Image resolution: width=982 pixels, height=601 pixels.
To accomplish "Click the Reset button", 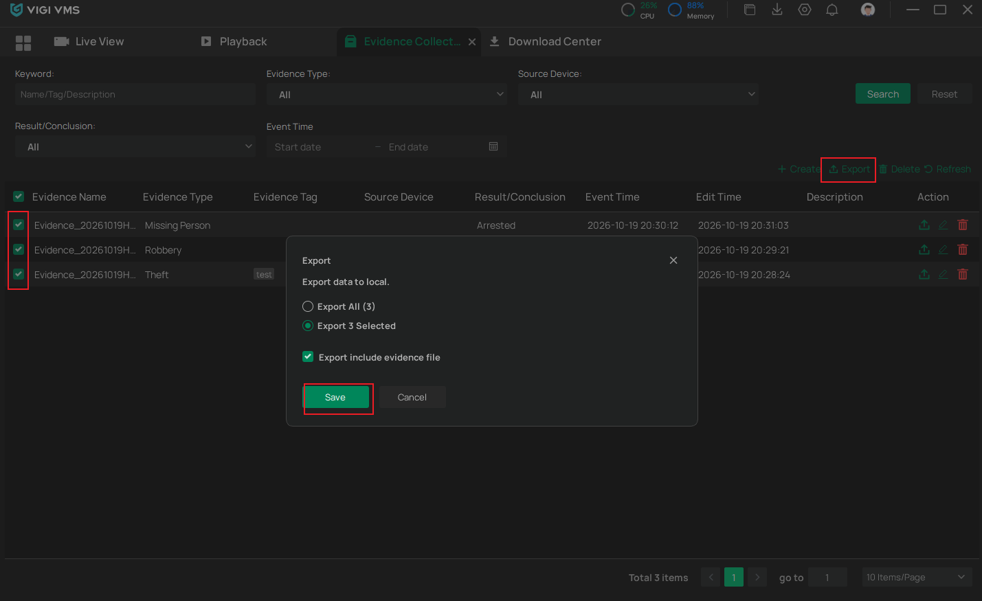I will pos(944,93).
